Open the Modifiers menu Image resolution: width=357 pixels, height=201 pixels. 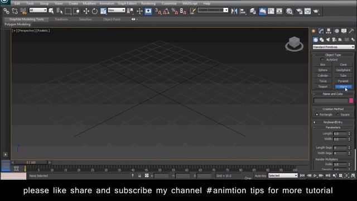89,3
